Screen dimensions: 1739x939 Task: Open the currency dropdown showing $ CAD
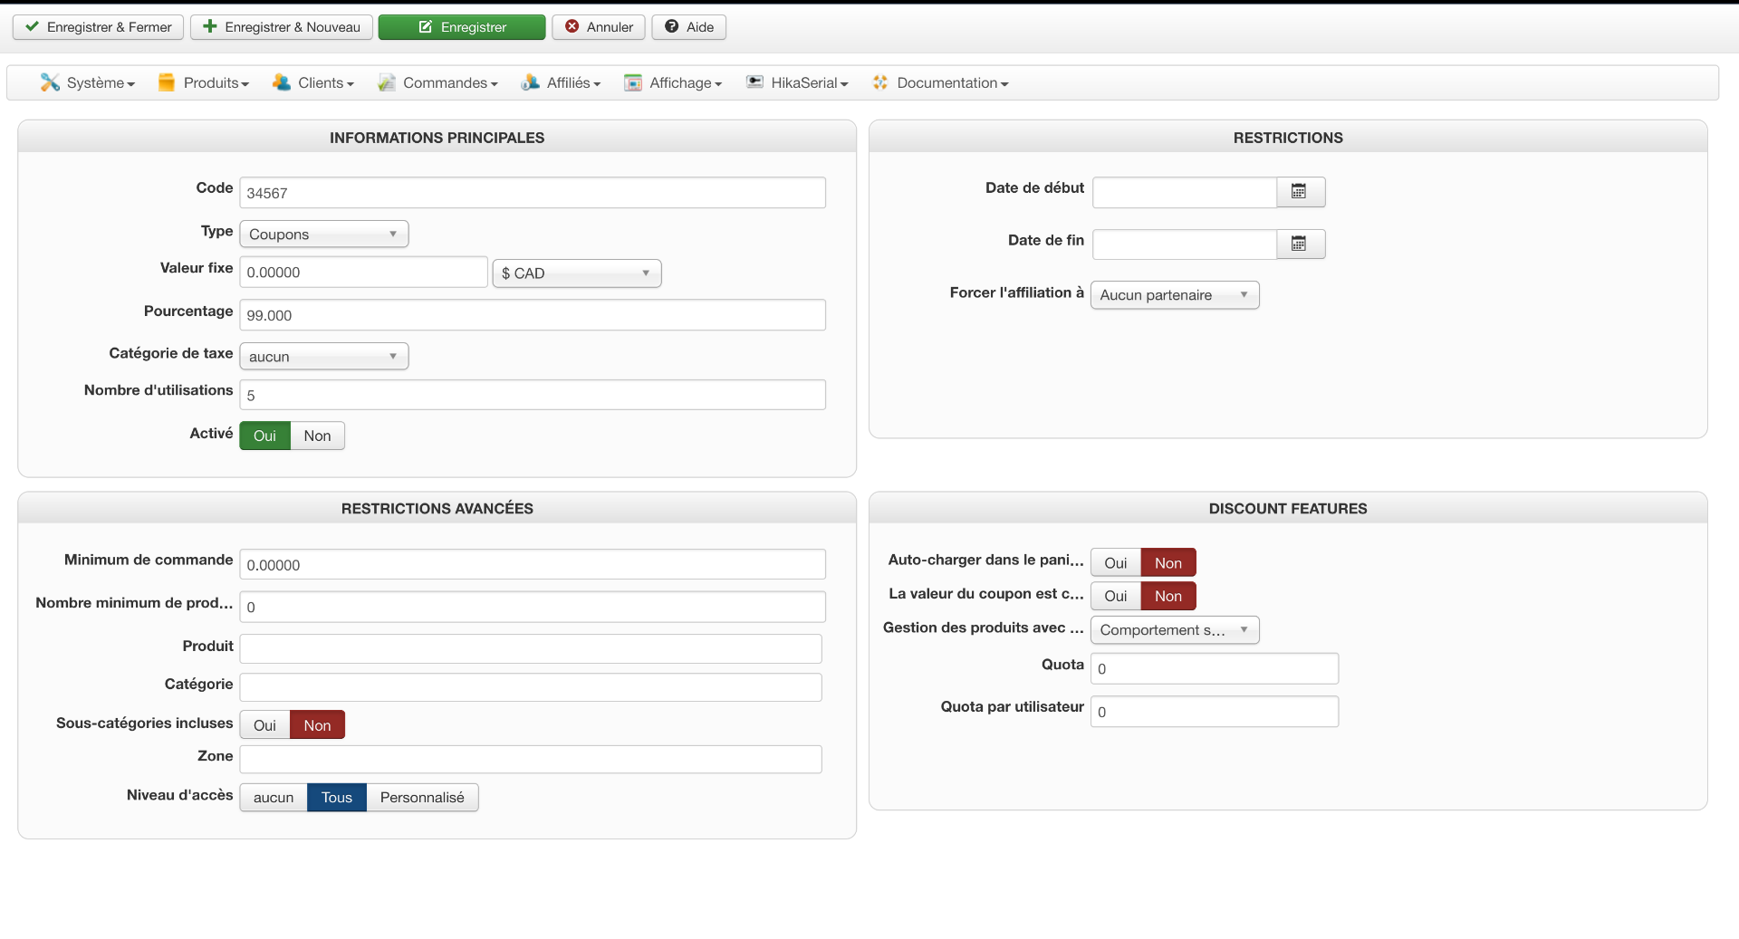pyautogui.click(x=577, y=273)
